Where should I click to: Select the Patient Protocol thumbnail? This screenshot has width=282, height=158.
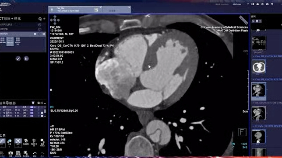(259, 43)
